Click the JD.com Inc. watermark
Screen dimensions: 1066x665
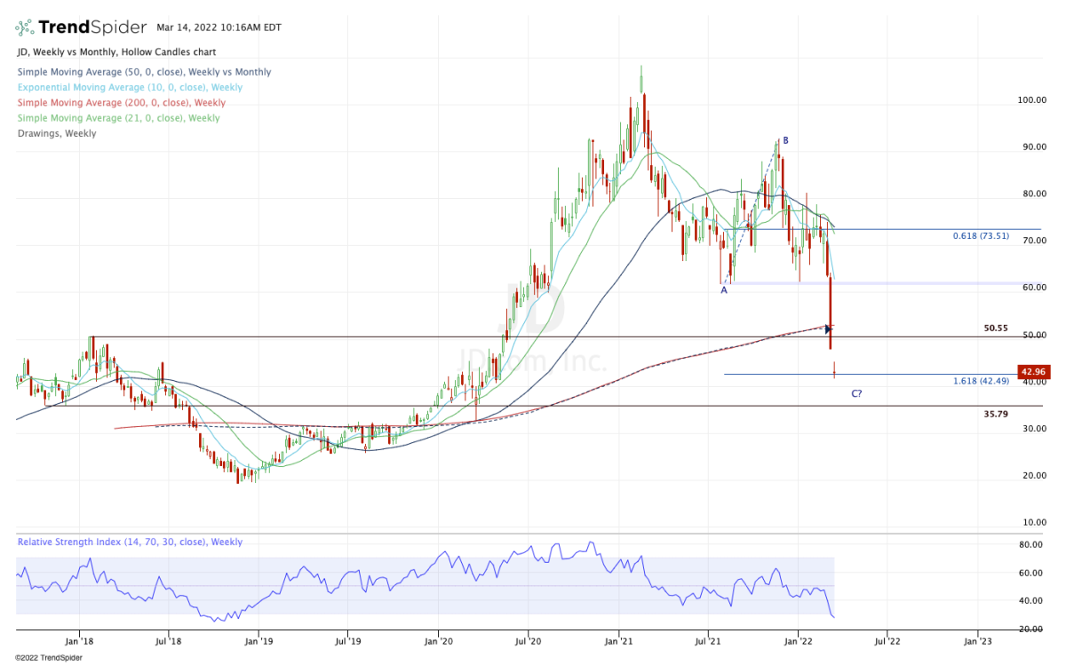pos(533,360)
